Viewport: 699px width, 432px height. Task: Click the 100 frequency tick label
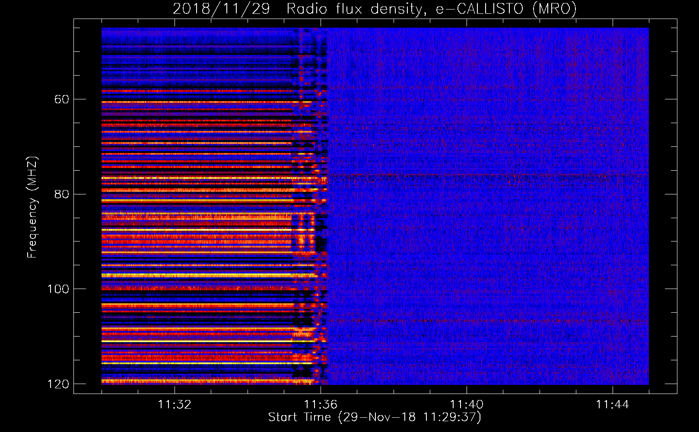58,289
